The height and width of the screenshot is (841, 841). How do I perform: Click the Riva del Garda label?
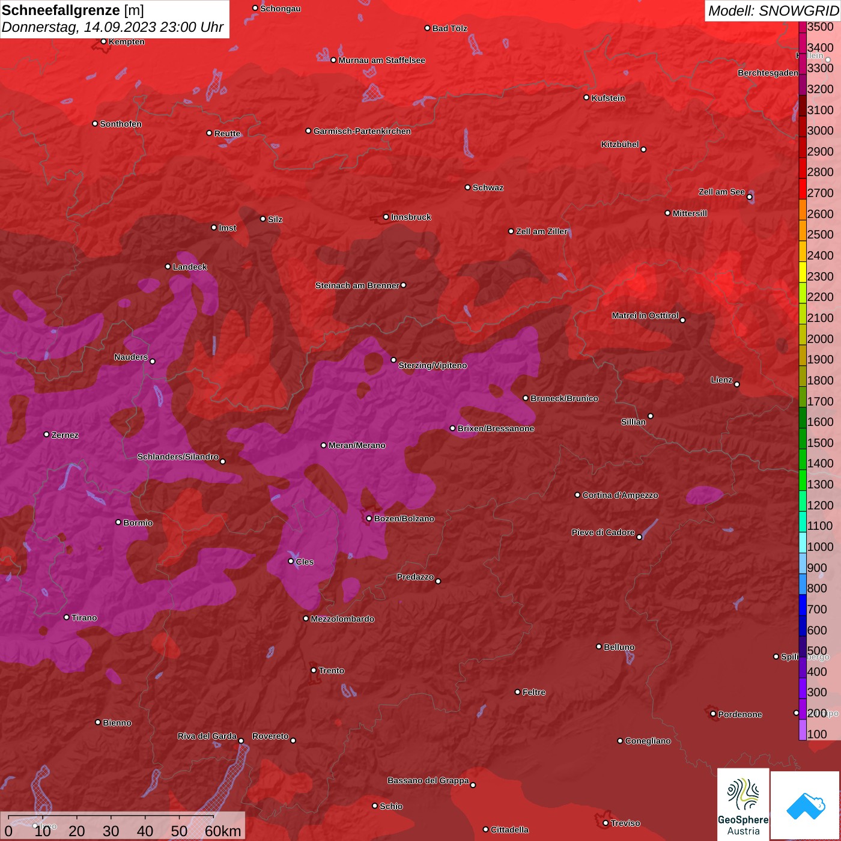[207, 736]
